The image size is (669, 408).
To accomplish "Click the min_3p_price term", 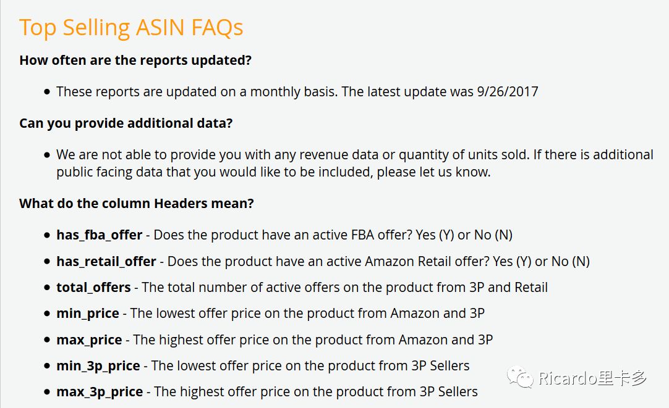I will (x=98, y=366).
